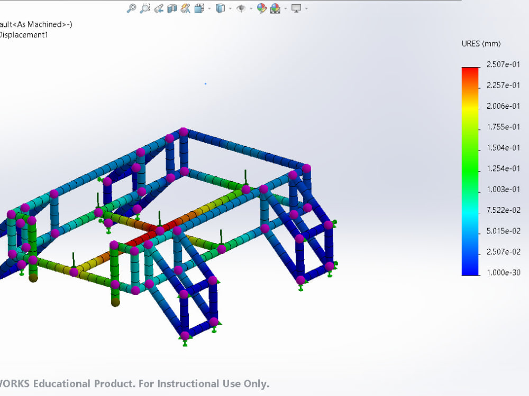
Task: Activate the Section View tool
Action: (172, 8)
